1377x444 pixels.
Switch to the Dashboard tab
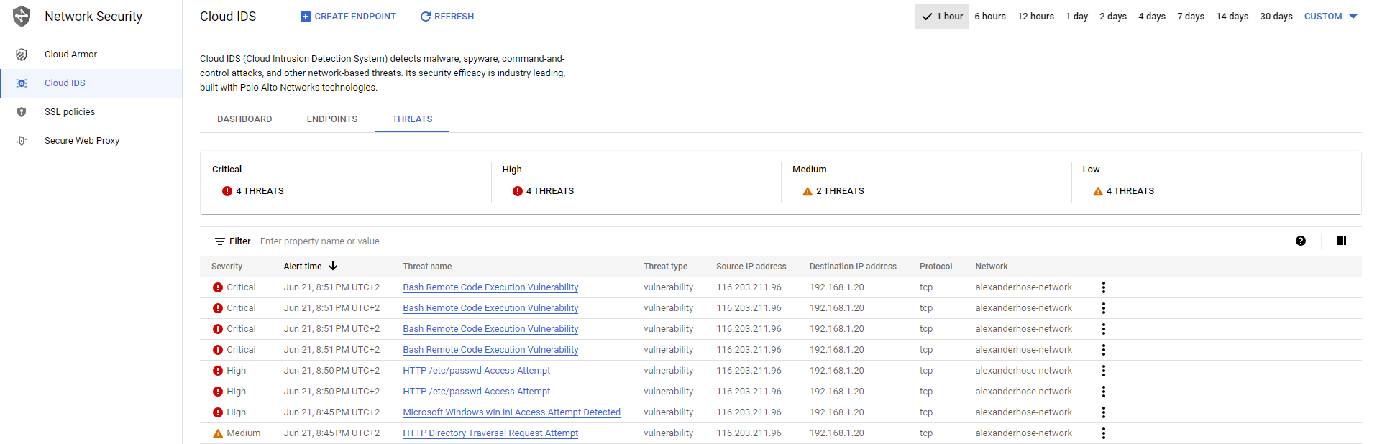coord(244,119)
